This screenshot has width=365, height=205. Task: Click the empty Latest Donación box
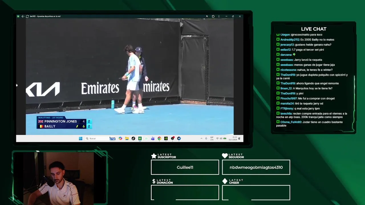[185, 192]
